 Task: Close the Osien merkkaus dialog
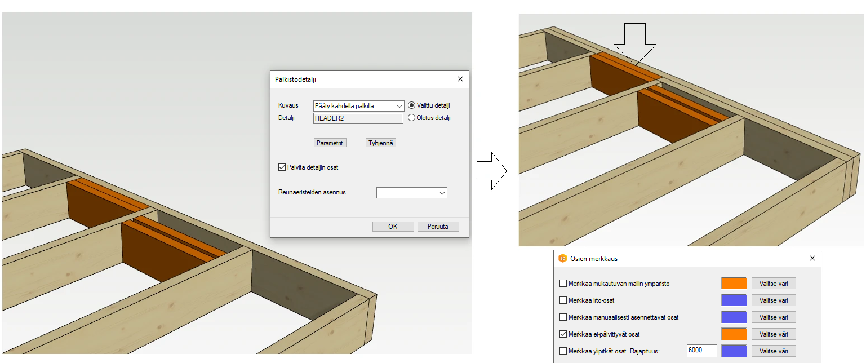tap(812, 259)
